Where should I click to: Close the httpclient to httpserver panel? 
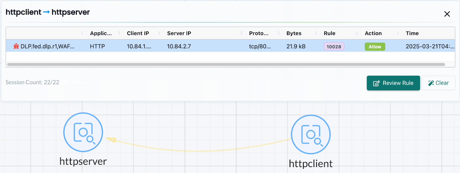click(447, 14)
